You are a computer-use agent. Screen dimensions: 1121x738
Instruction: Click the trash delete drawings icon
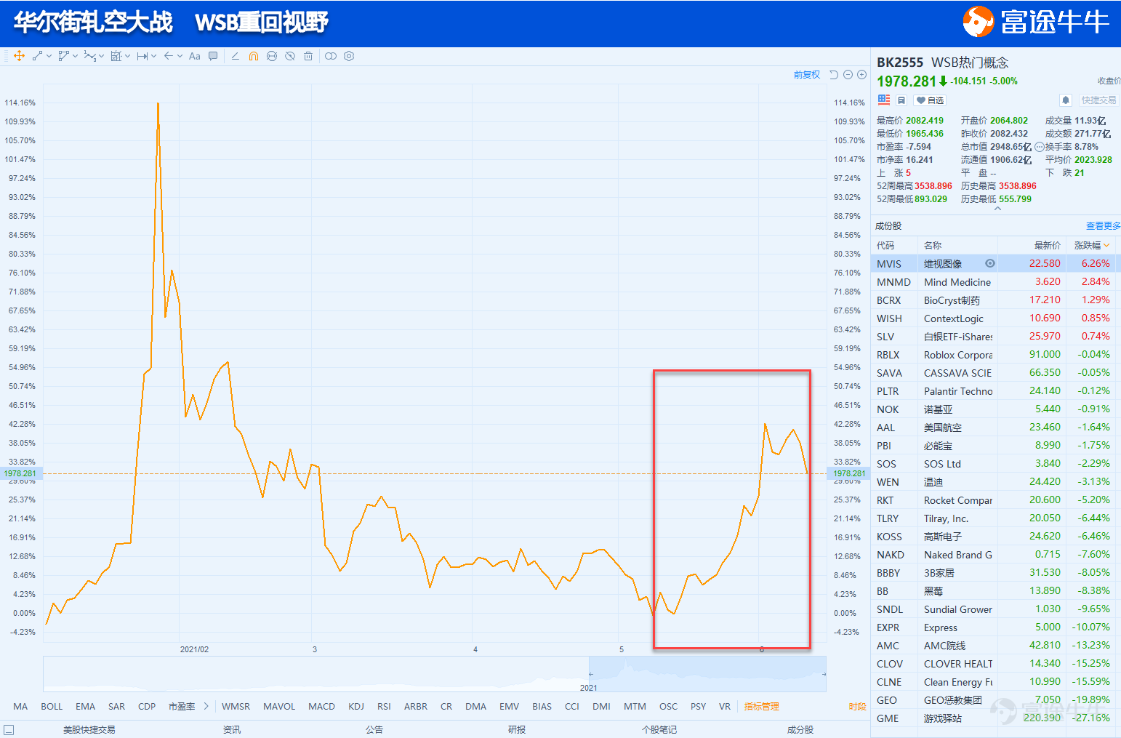click(x=308, y=56)
